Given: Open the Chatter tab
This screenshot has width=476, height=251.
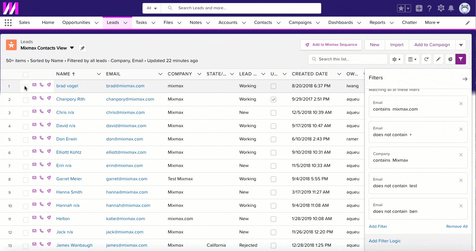Looking at the screenshot, I should pos(409,22).
